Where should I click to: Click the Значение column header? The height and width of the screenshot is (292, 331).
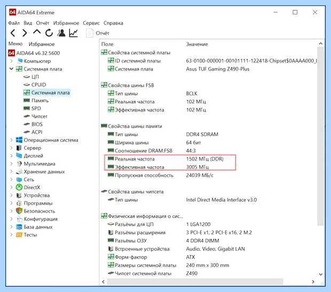pos(197,44)
